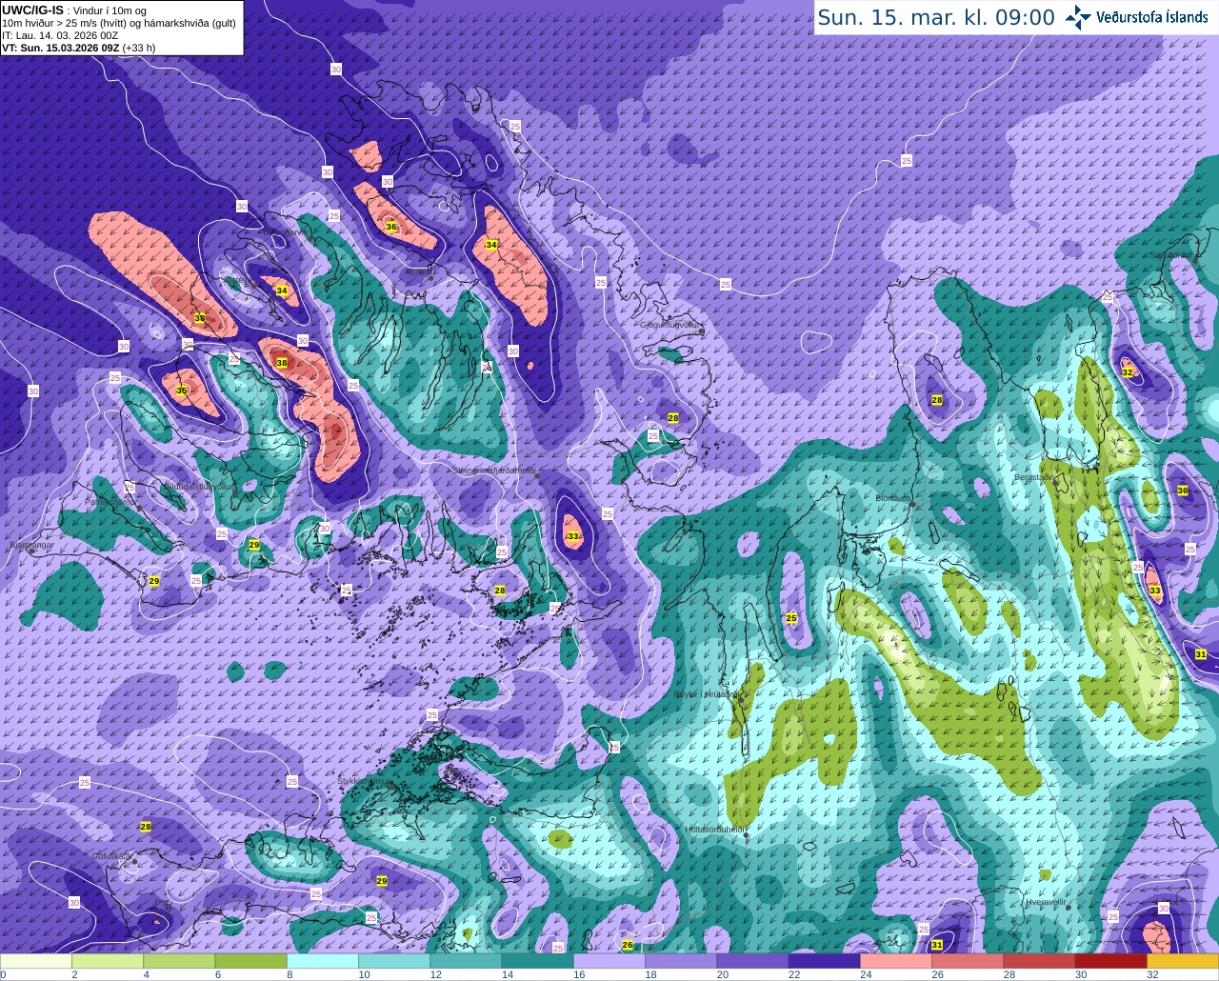This screenshot has height=981, width=1219.
Task: Click the salmon 26–28 legend swatch
Action: (x=968, y=961)
